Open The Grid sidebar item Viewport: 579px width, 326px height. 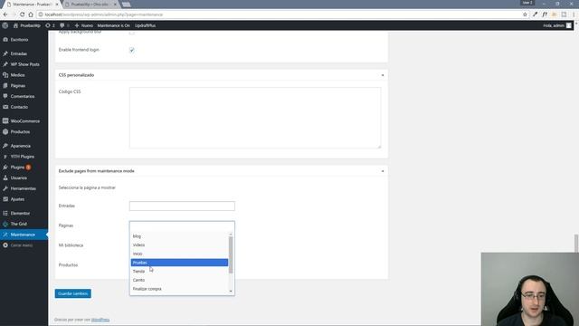18,224
